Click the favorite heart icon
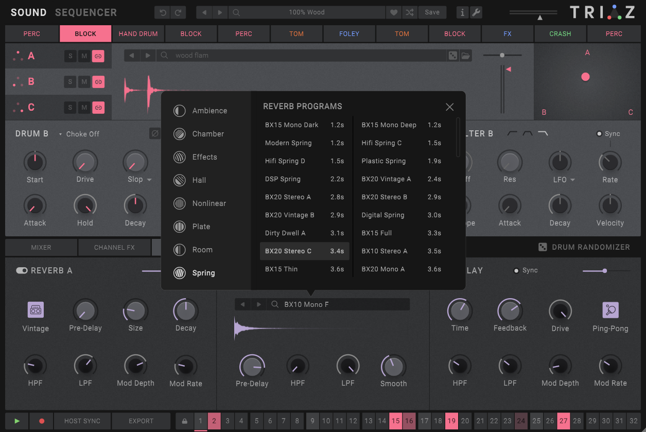Image resolution: width=646 pixels, height=432 pixels. 394,12
